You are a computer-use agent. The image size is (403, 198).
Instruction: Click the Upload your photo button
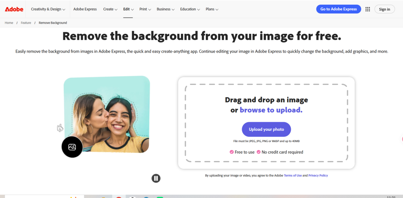(x=266, y=129)
